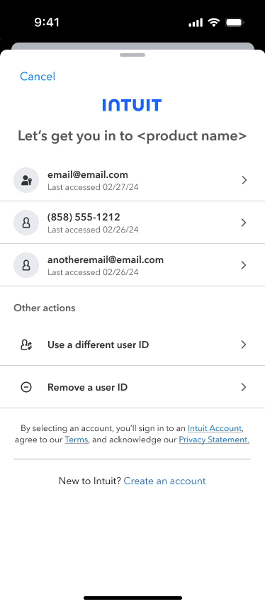Tap the battery icon in status bar
This screenshot has width=265, height=604.
click(235, 23)
